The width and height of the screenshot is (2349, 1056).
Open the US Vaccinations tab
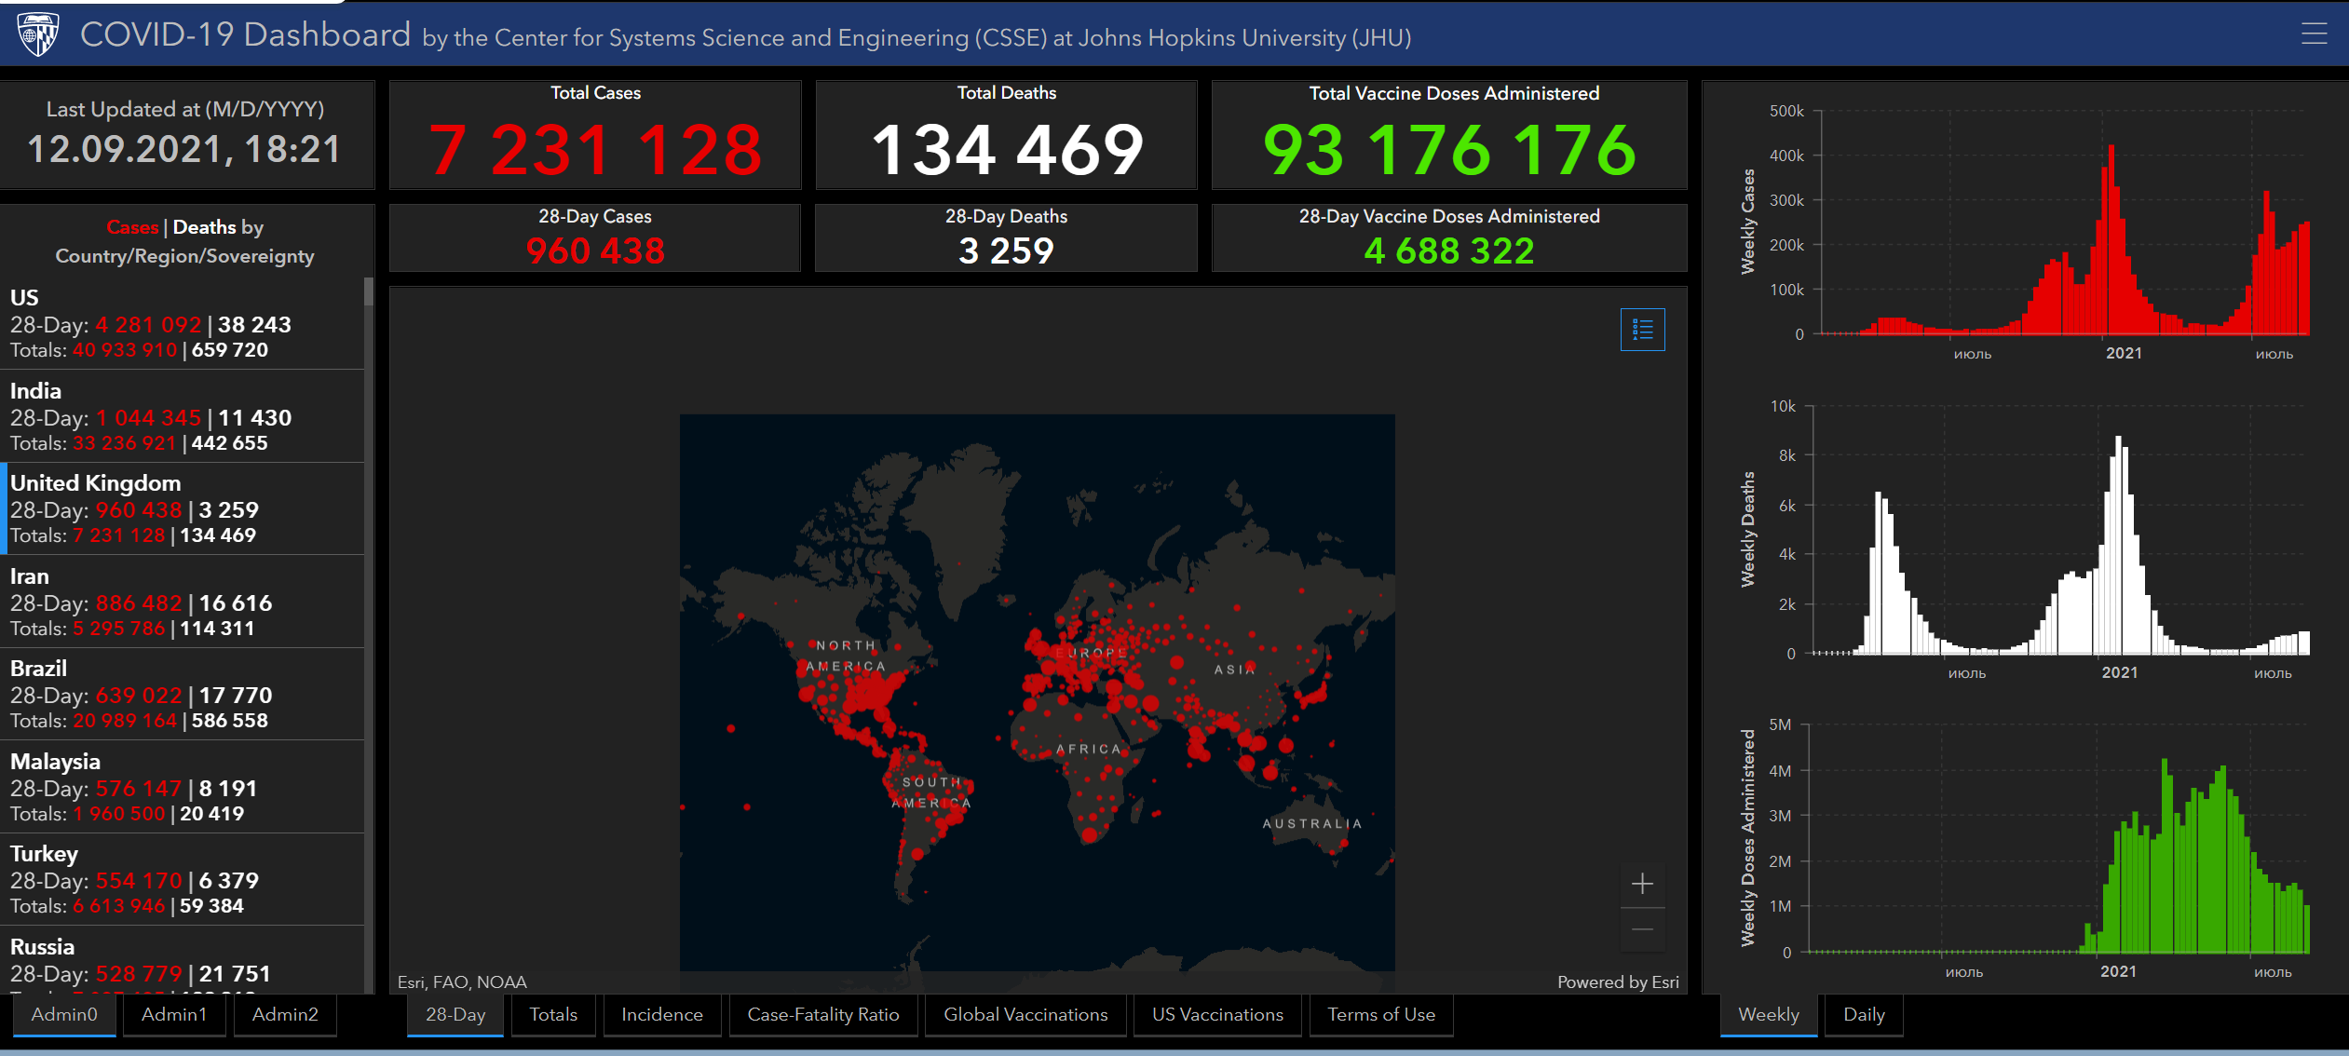click(1217, 1014)
